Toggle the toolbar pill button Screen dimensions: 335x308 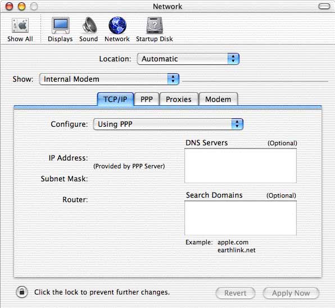tap(324, 6)
